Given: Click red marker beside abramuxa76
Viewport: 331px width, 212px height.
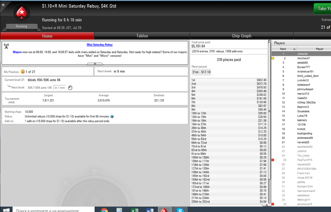Looking at the screenshot, I should (273, 204).
